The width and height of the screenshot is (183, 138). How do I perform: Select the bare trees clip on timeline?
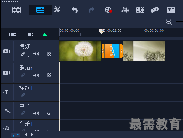tap(144, 51)
